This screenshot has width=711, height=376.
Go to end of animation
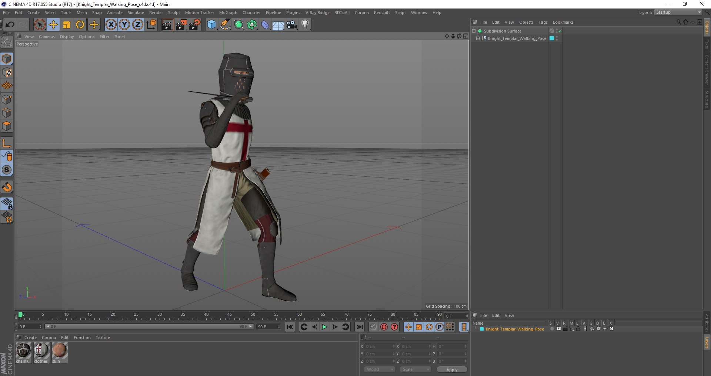coord(359,327)
